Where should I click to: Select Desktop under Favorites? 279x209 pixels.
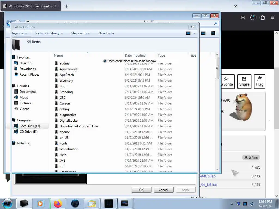(25, 63)
